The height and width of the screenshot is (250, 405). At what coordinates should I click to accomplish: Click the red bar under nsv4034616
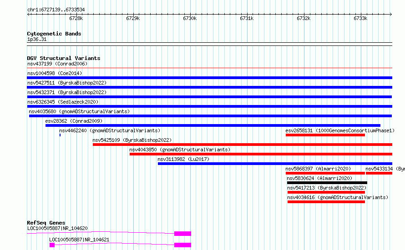(326, 202)
